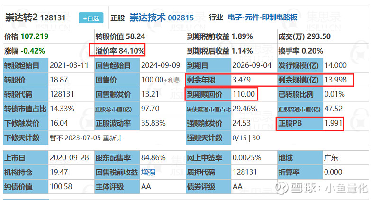Image resolution: width=379 pixels, height=200 pixels.
Task: Select the 强赎天计数 value 0/15 | 30
Action: pos(246,138)
